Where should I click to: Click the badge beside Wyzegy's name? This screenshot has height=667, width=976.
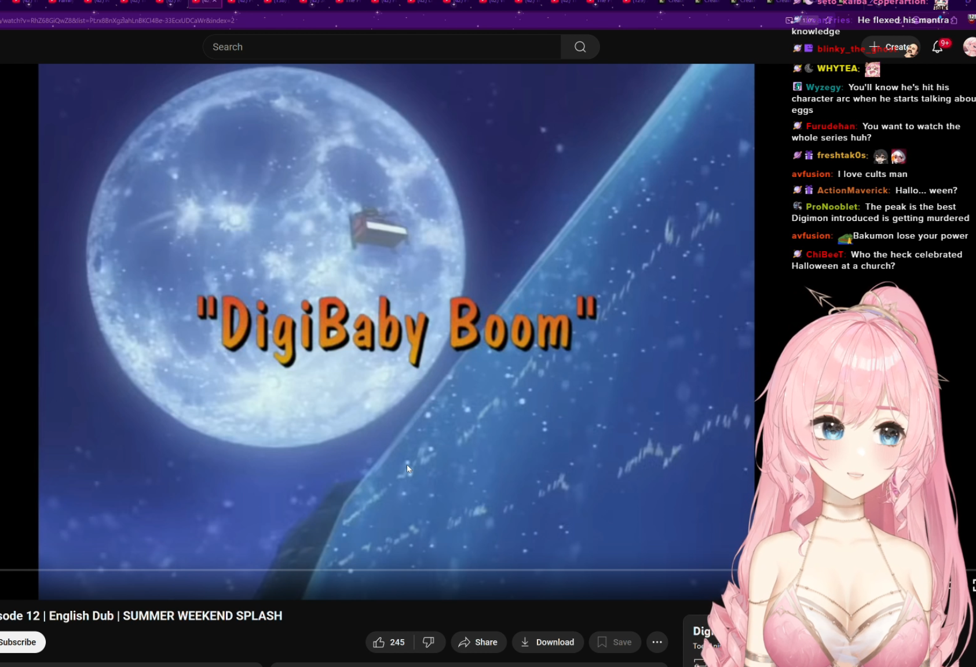click(x=797, y=87)
